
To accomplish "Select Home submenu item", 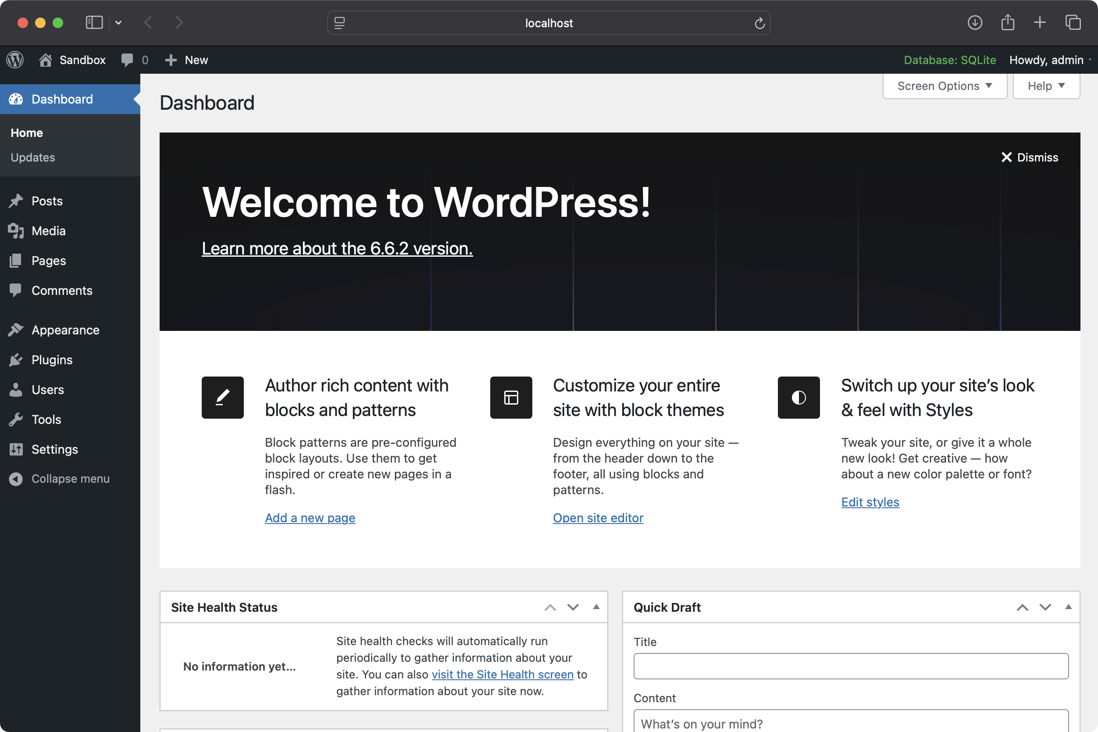I will [x=27, y=133].
